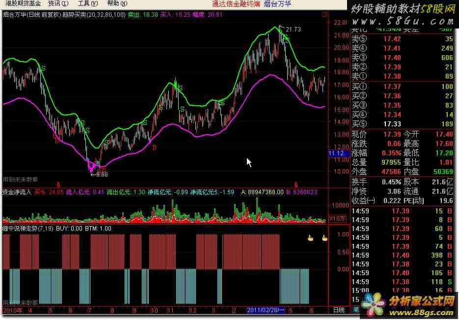Click the 流出亿元: 1.30 value
The image size is (459, 320).
pyautogui.click(x=126, y=192)
